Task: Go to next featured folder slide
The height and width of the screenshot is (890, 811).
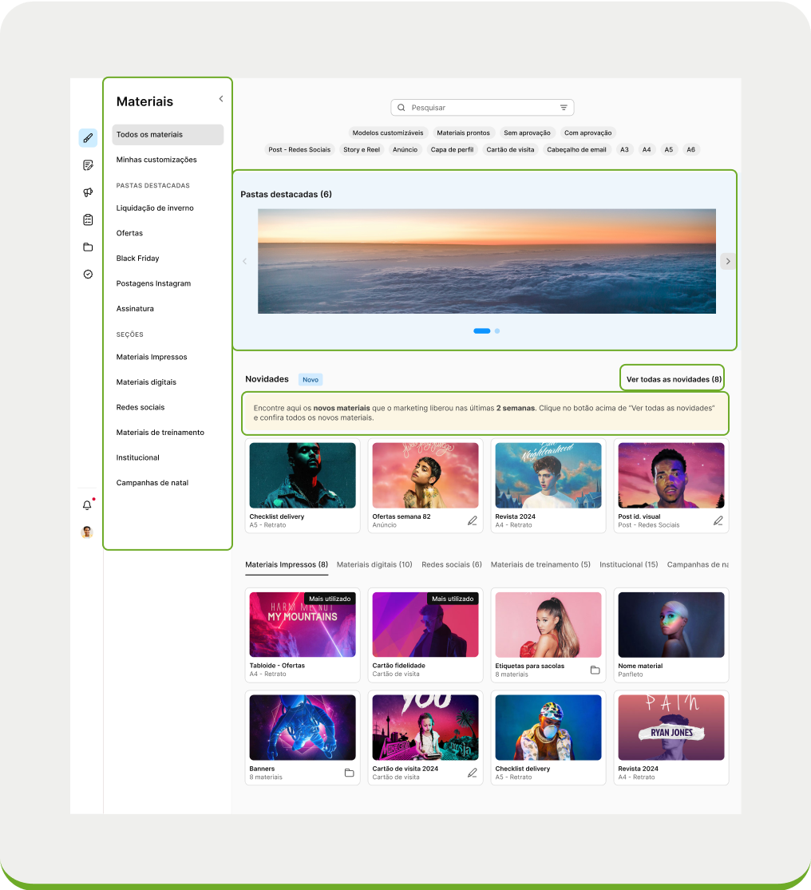Action: (x=727, y=261)
